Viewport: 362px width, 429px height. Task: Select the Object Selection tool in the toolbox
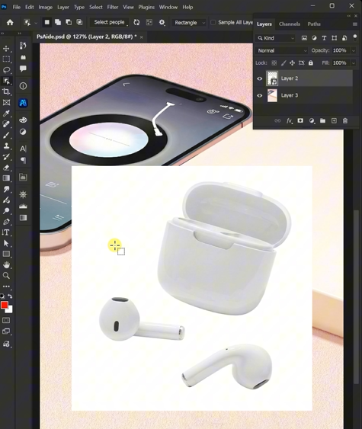pyautogui.click(x=6, y=81)
